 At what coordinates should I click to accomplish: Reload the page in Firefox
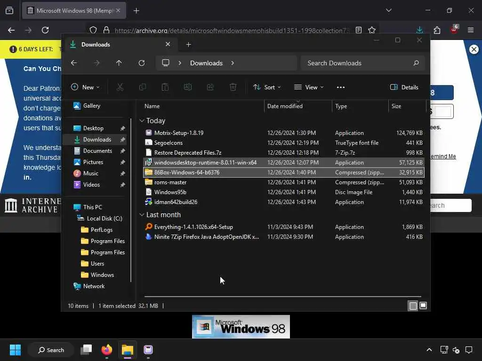click(x=45, y=30)
